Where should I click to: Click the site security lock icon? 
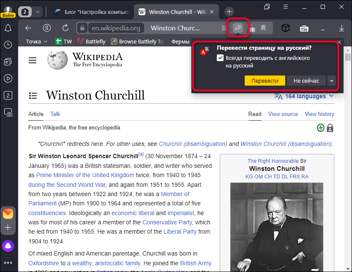[x=82, y=28]
